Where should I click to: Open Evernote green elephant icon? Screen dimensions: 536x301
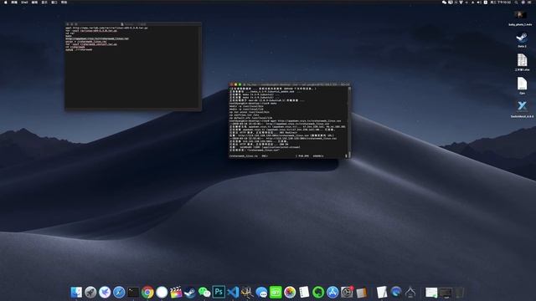point(318,292)
